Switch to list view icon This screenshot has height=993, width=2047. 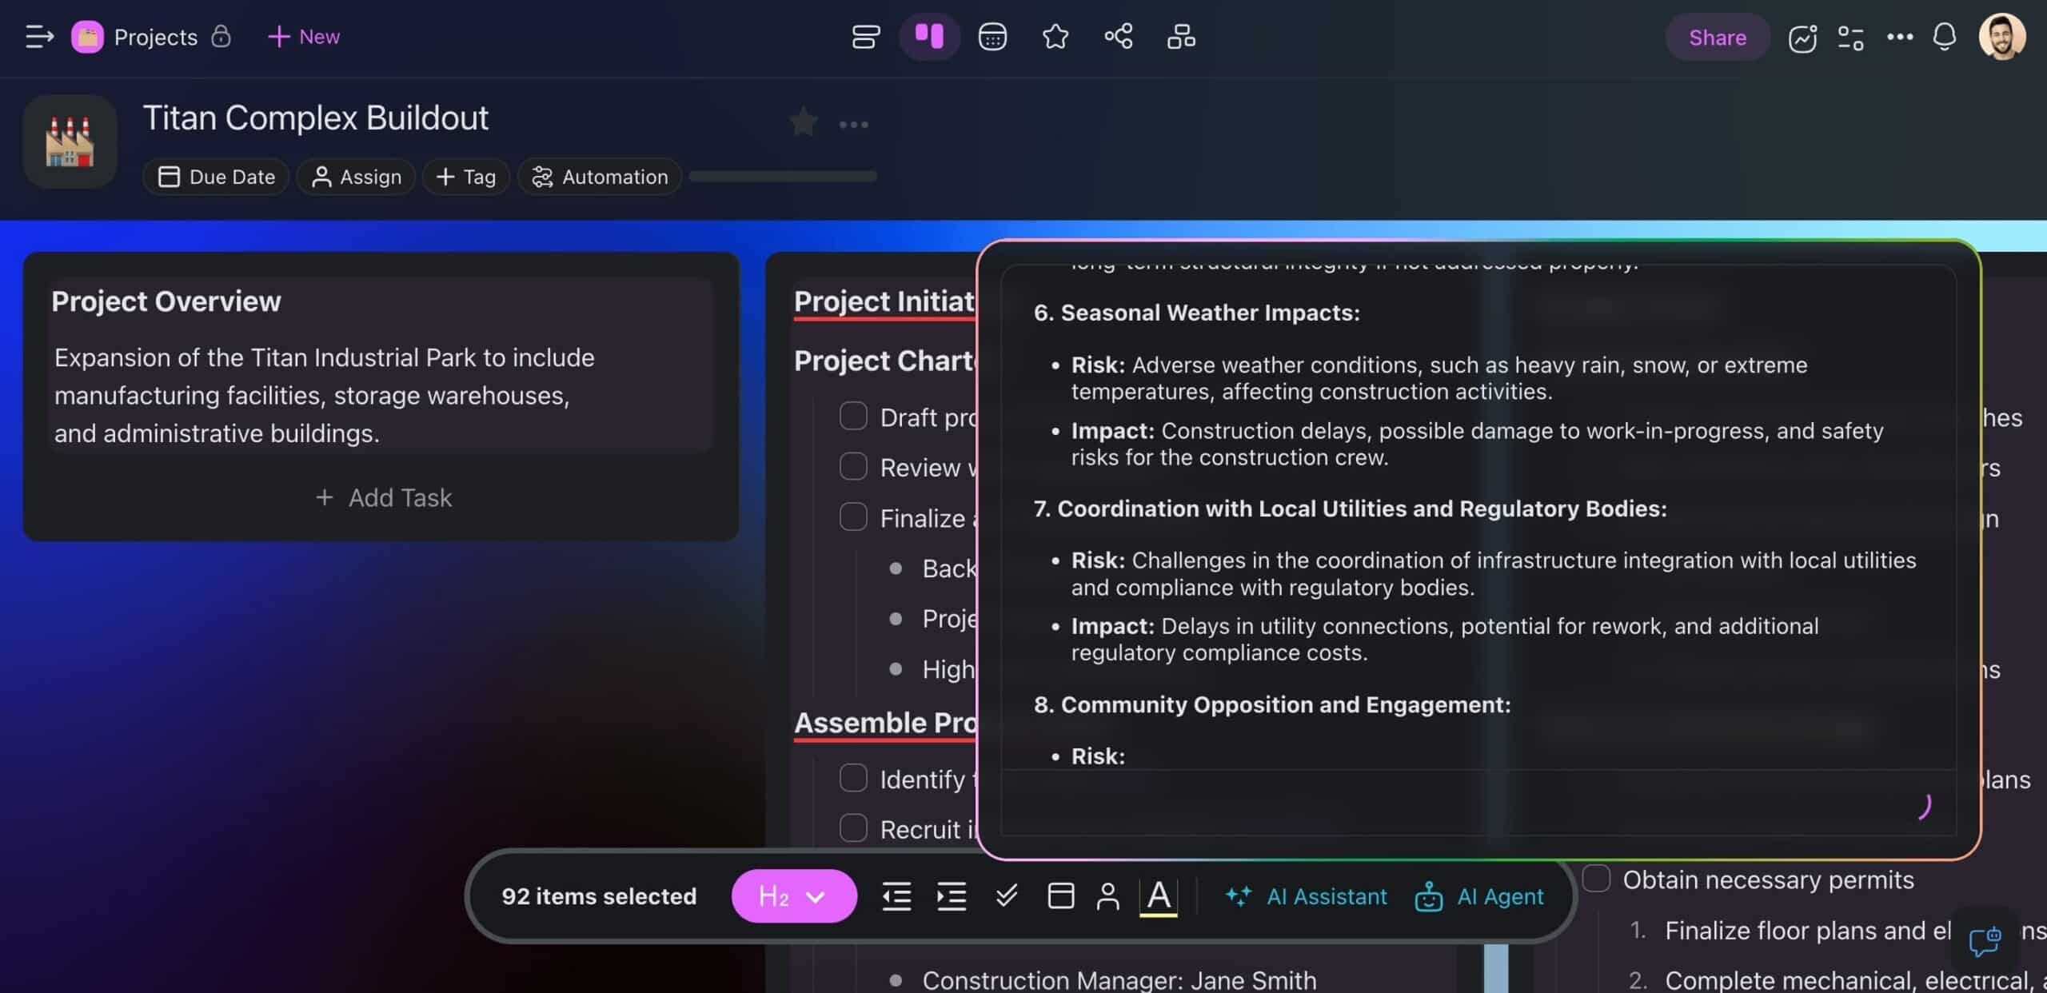point(865,37)
